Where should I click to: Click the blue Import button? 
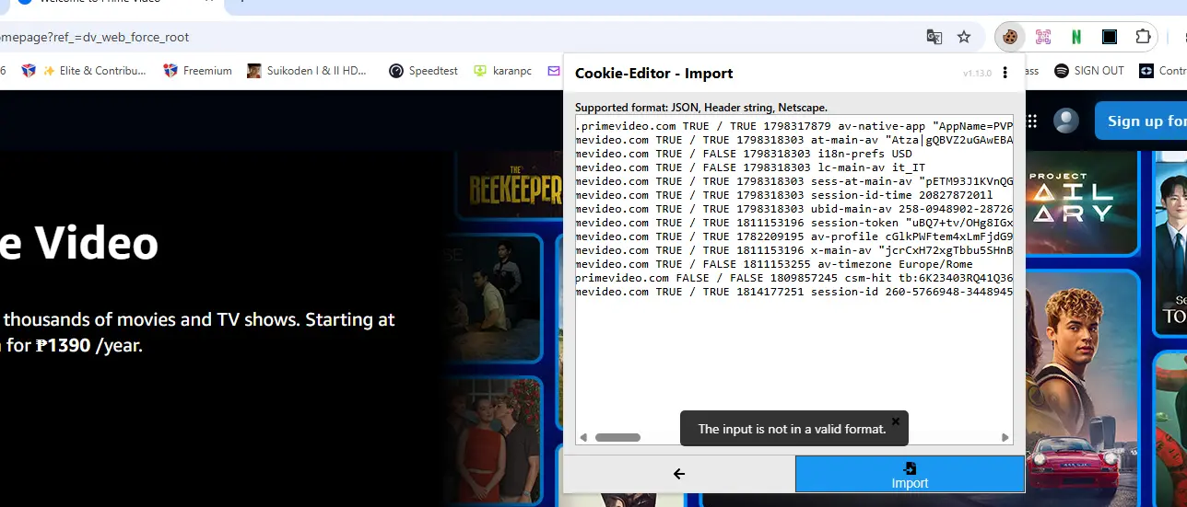click(x=910, y=474)
